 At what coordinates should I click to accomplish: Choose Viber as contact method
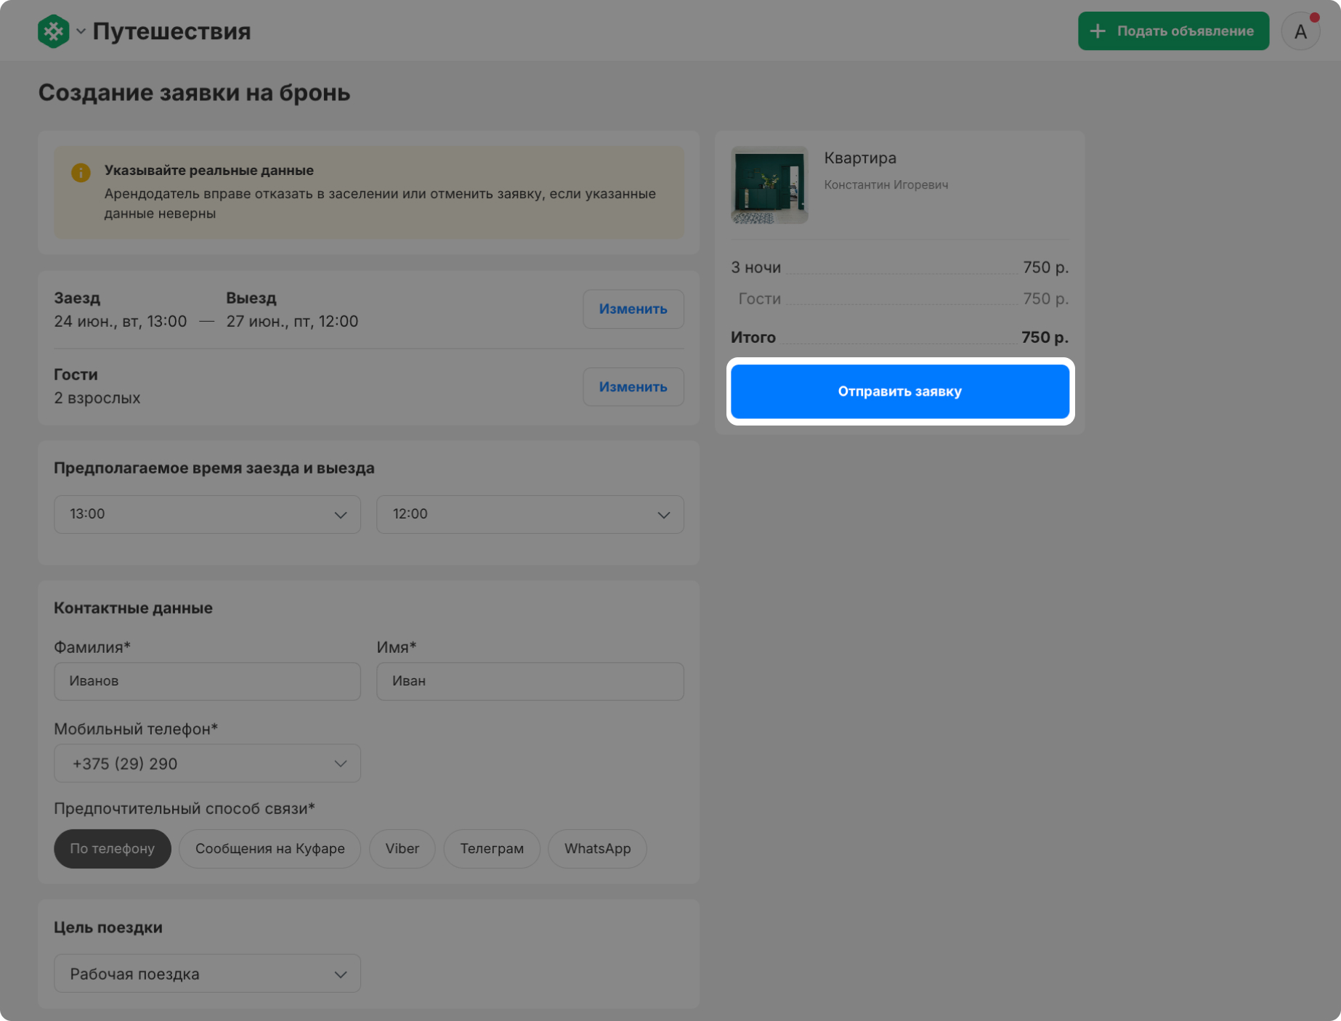point(402,849)
